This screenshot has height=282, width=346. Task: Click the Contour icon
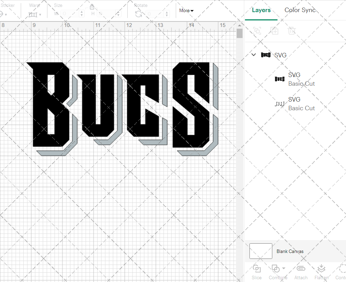pos(343,269)
